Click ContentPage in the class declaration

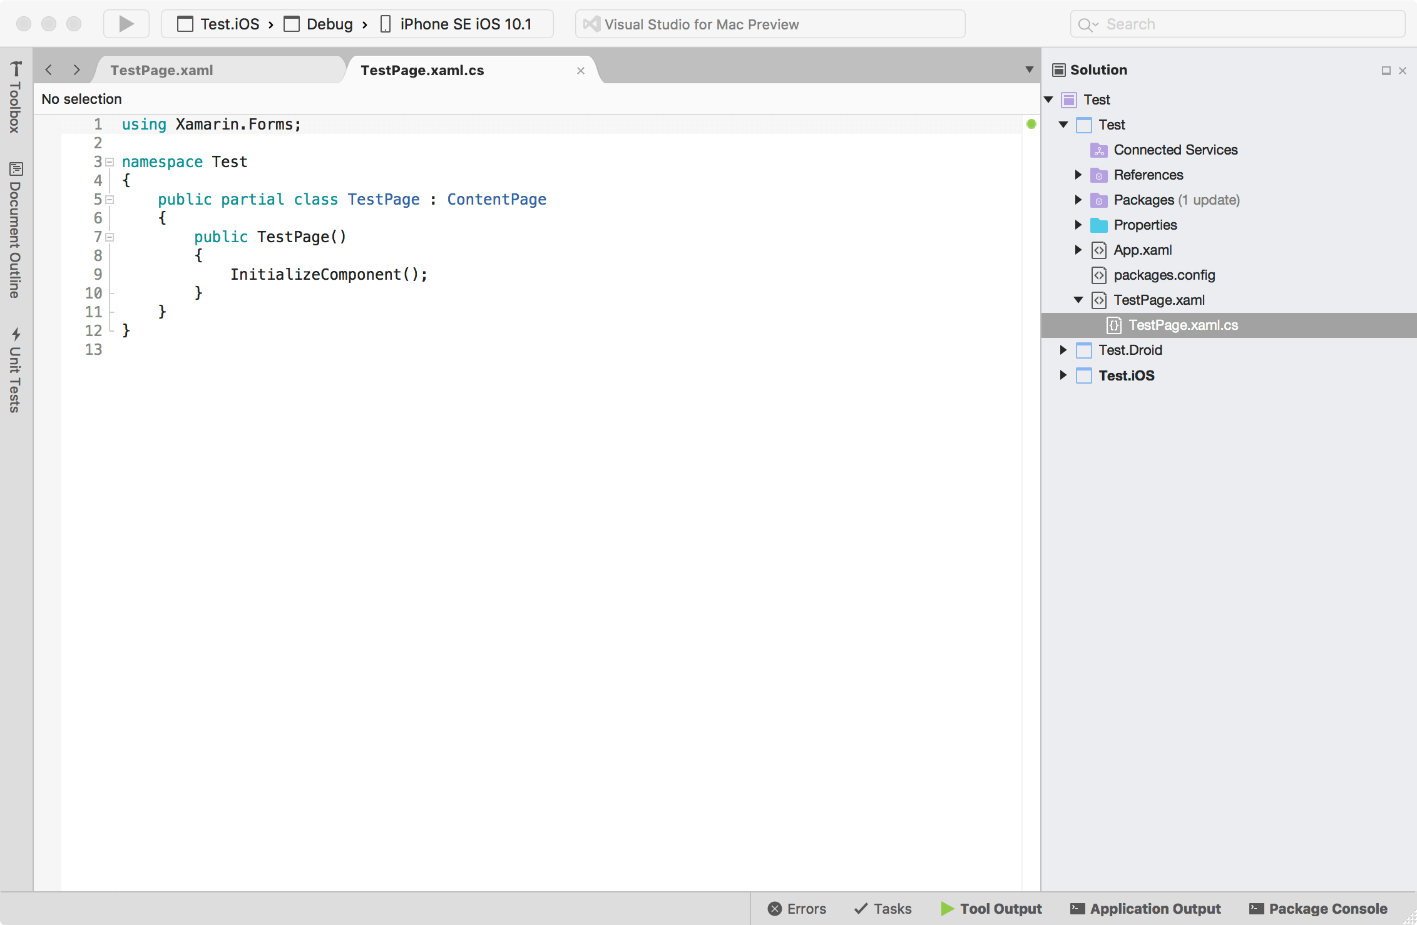click(496, 199)
